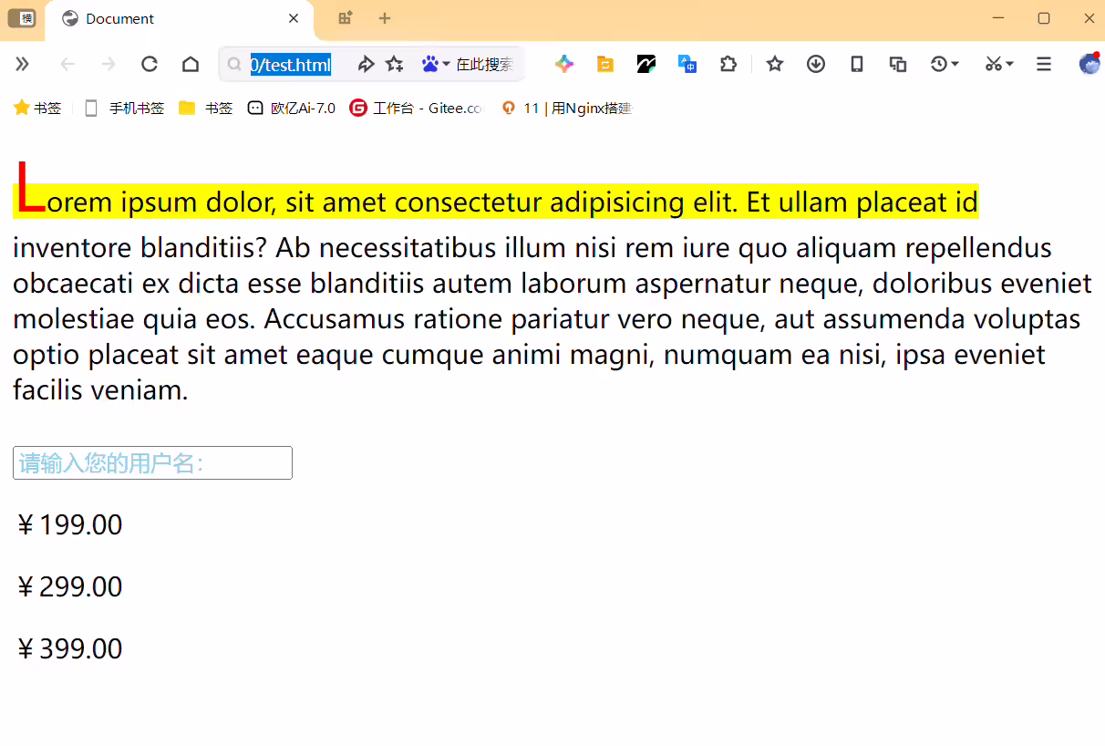Expand the scissors screenshot dropdown

(x=999, y=64)
